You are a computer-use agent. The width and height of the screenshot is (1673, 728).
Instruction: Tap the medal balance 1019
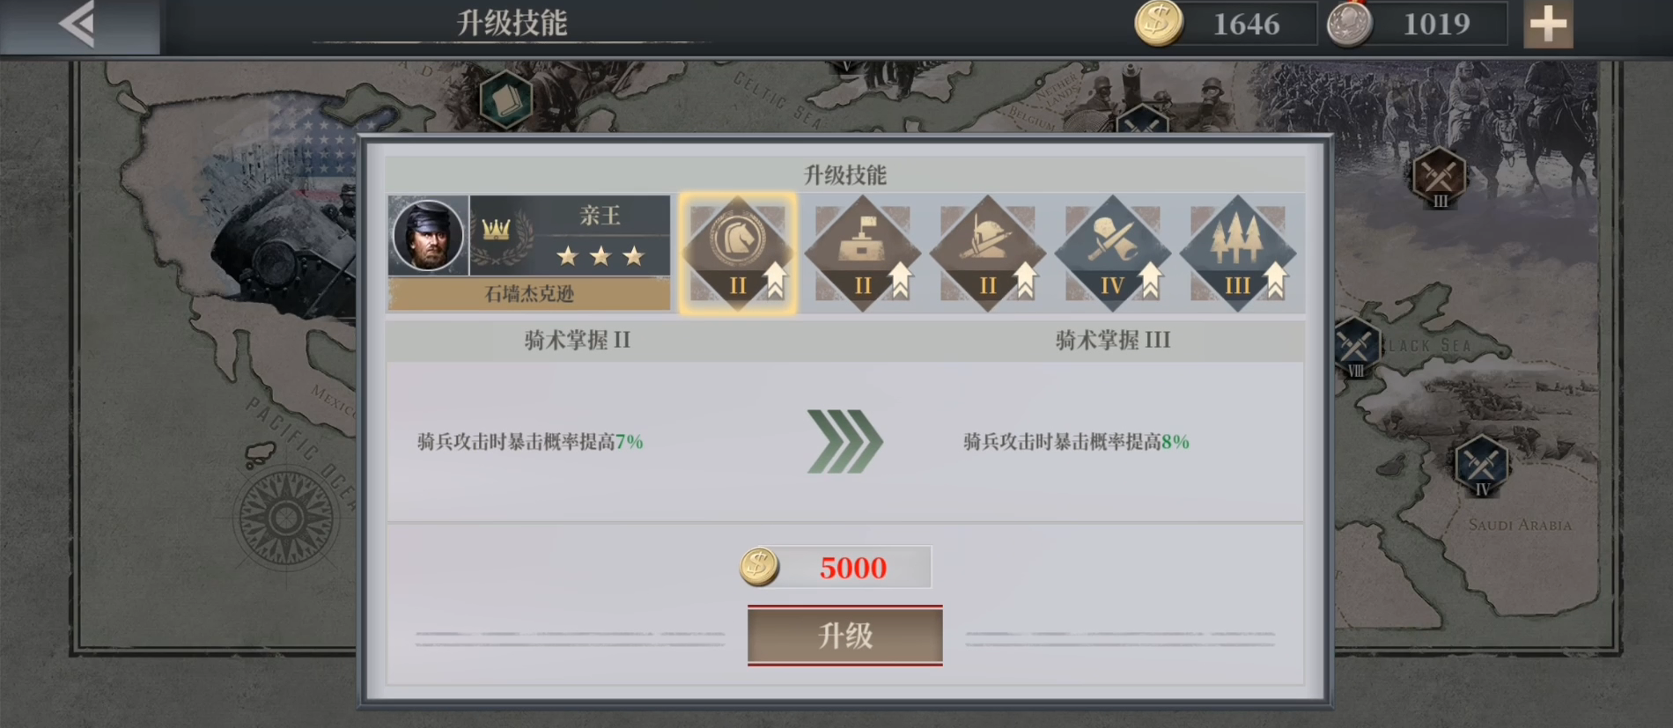click(1418, 24)
